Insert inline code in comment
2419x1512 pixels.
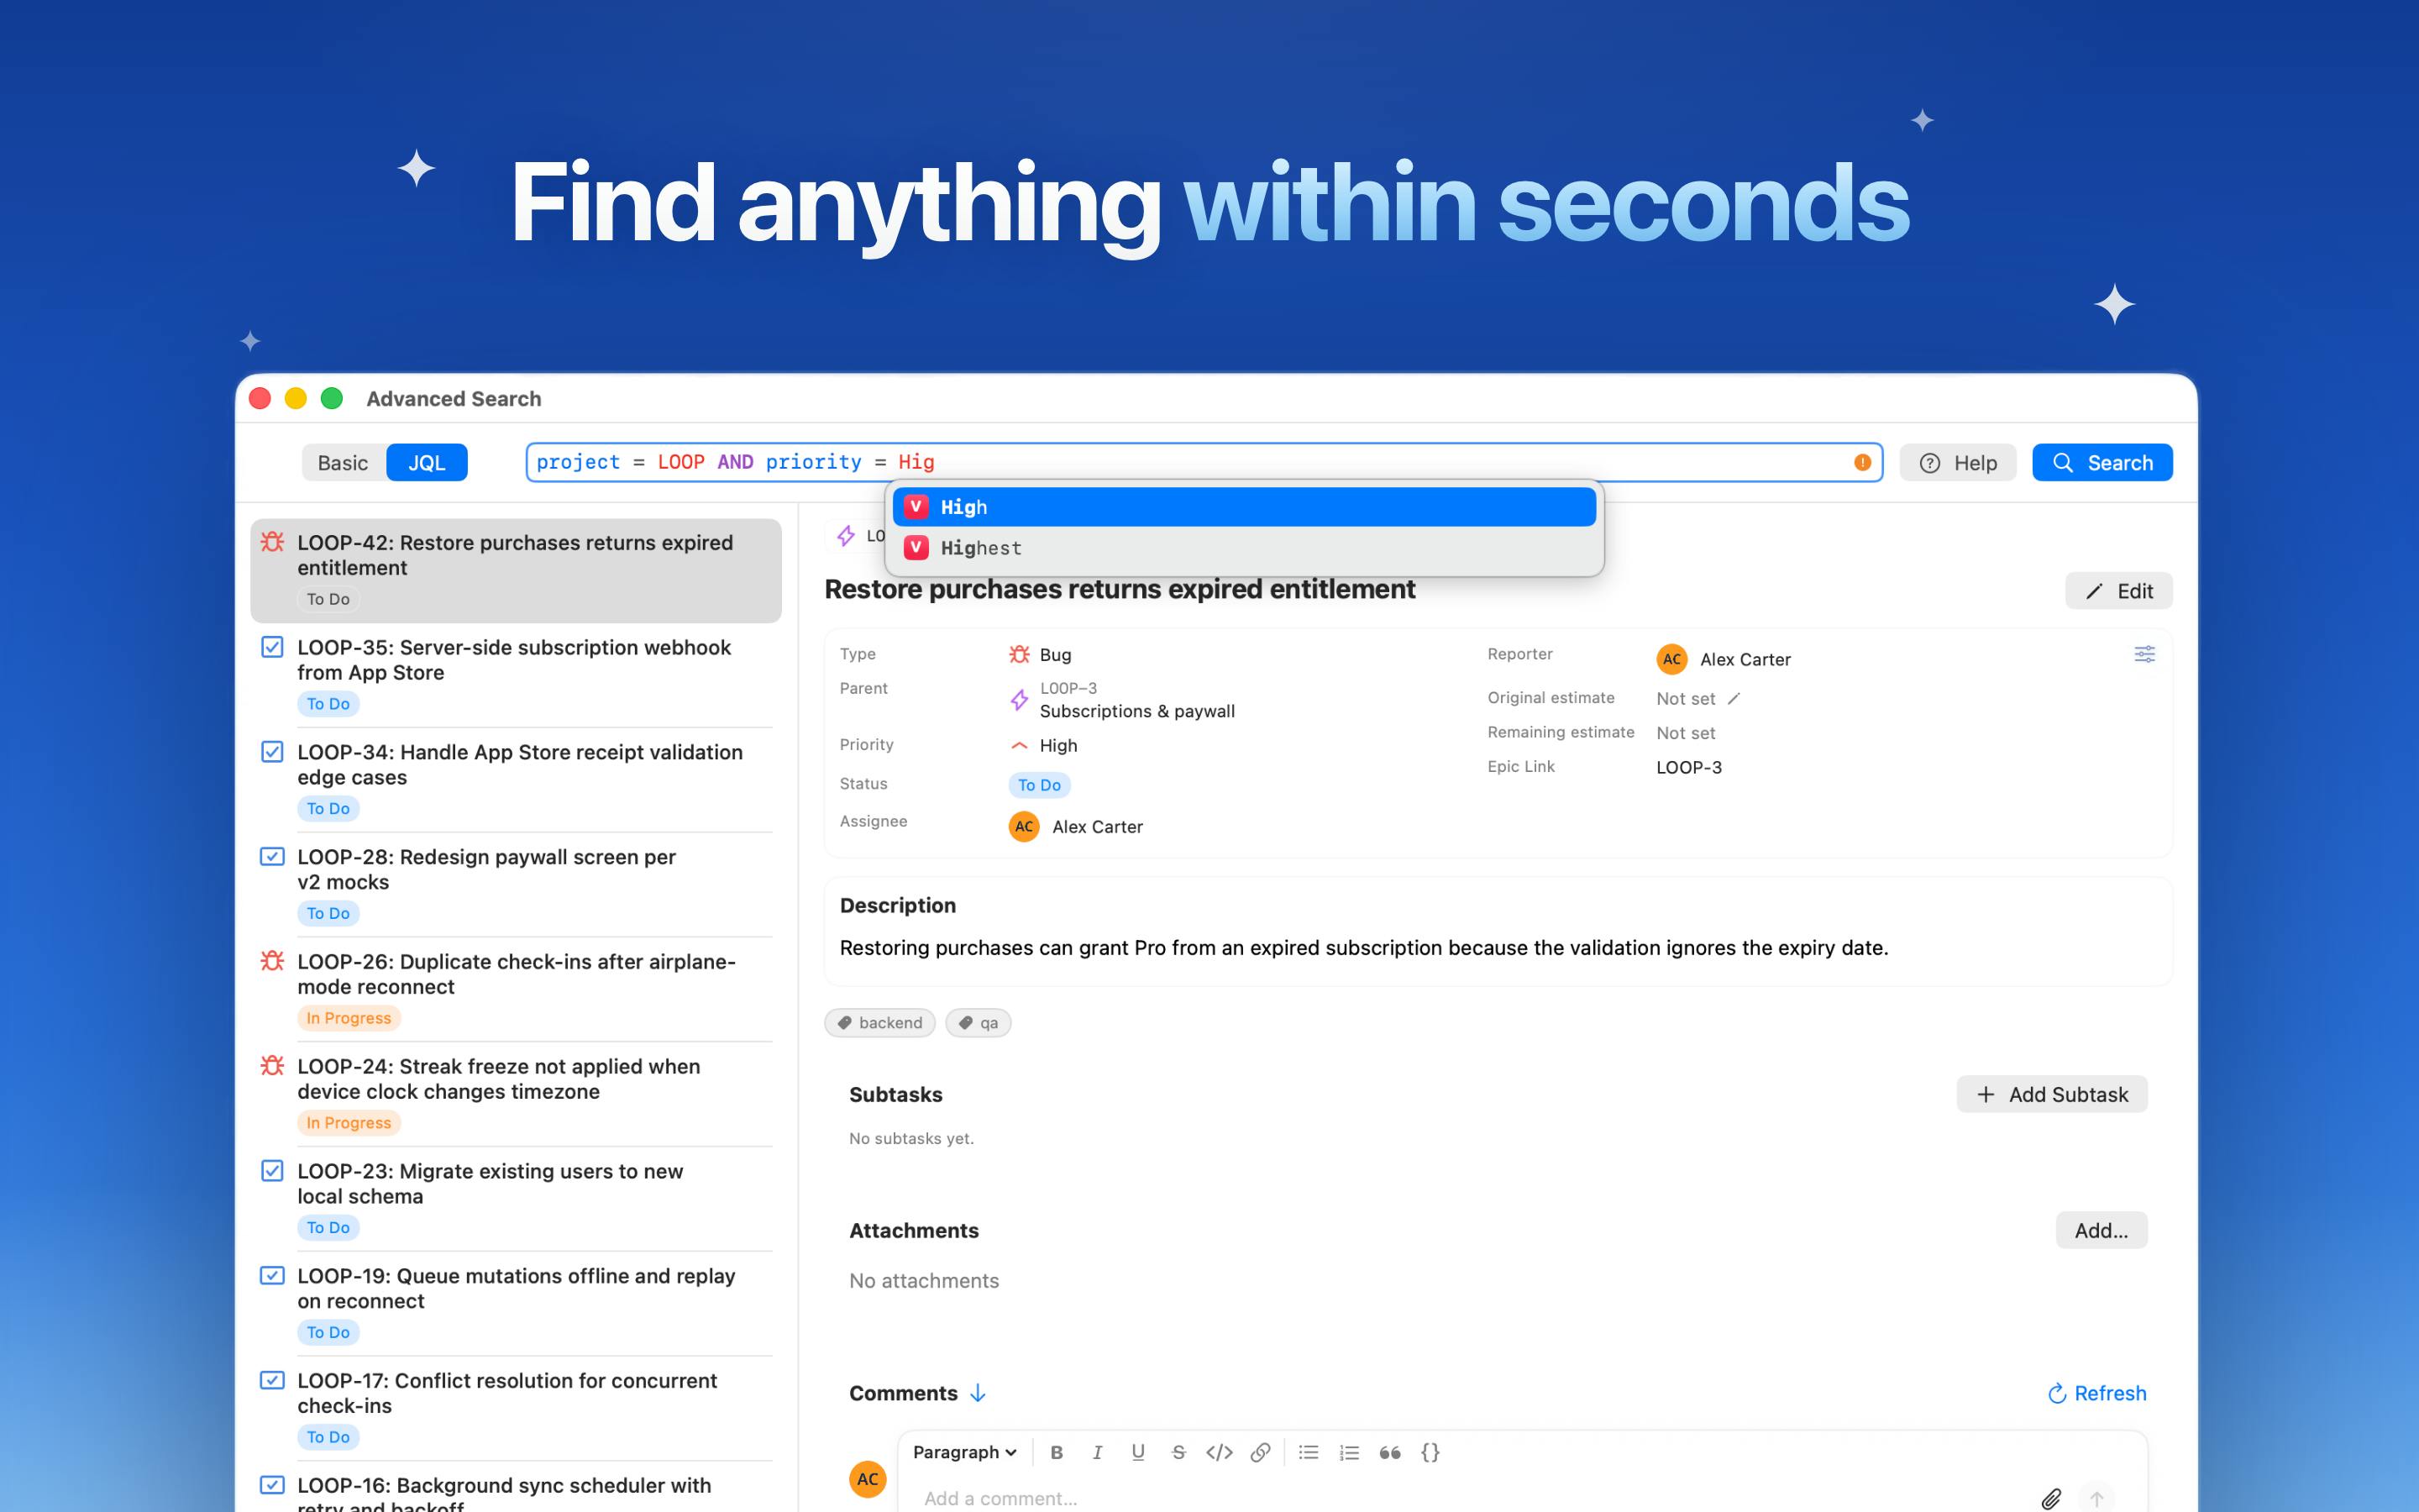point(1219,1452)
